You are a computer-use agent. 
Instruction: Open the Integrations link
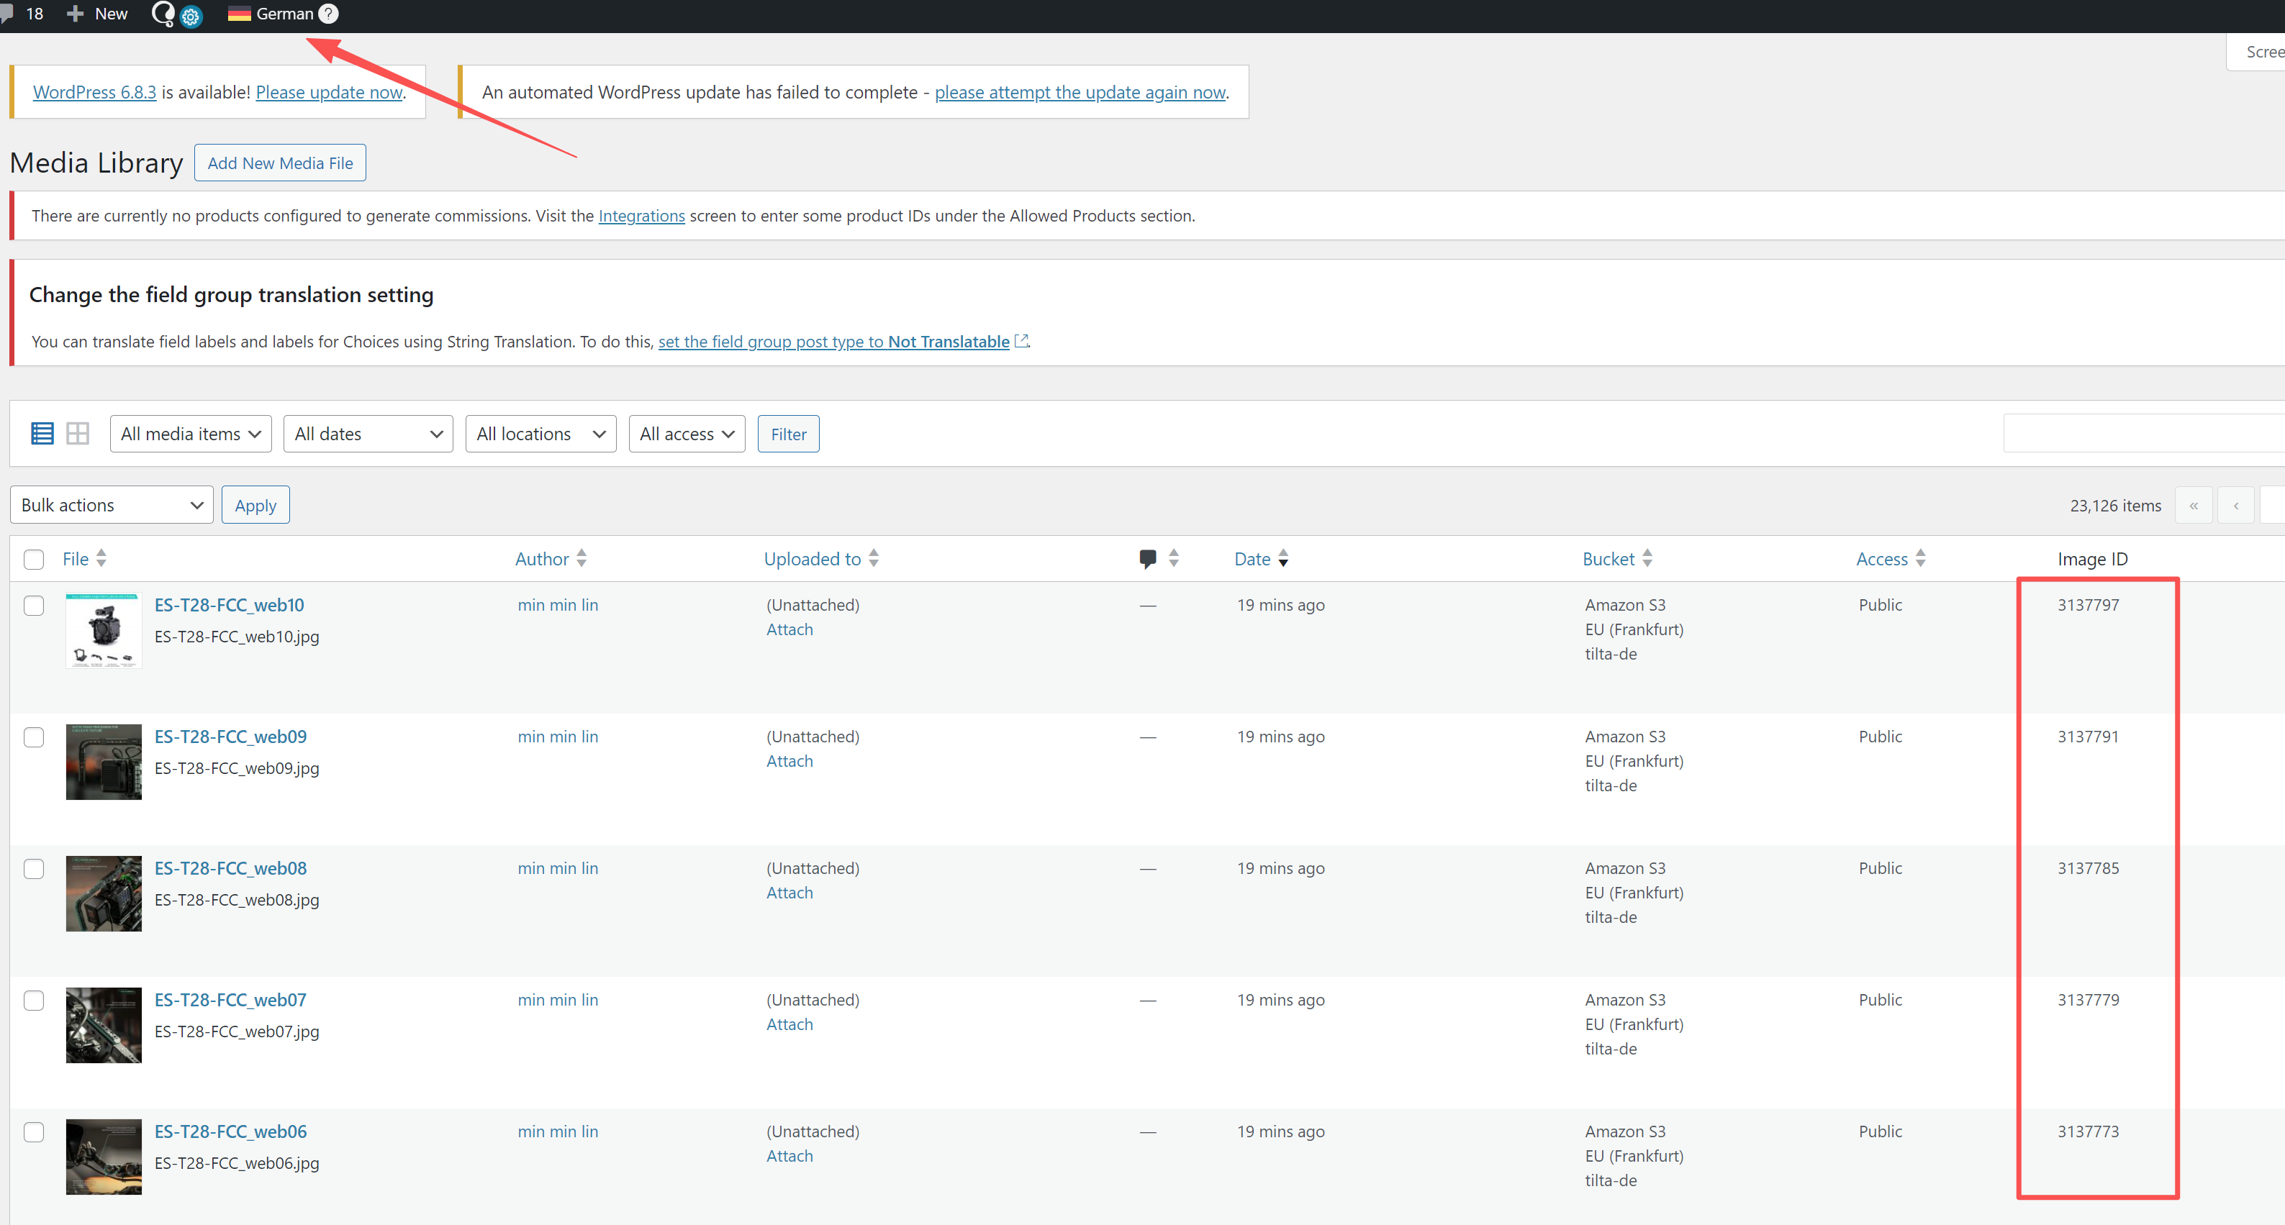pyautogui.click(x=641, y=215)
